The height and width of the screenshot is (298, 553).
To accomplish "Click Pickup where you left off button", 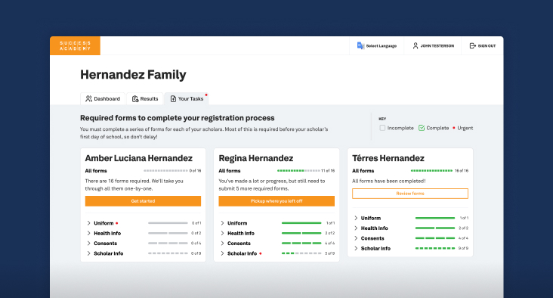I will (276, 201).
